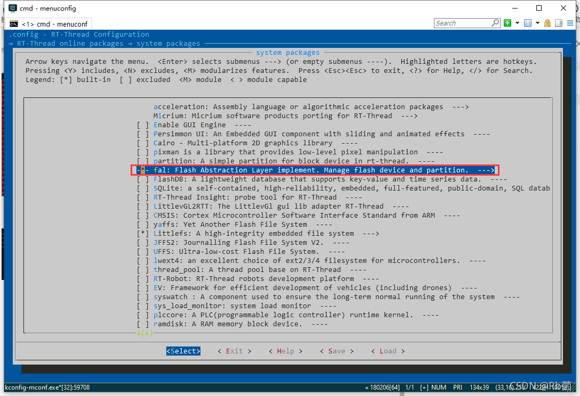Click the PRI indicator in status bar
The height and width of the screenshot is (396, 580).
[457, 387]
